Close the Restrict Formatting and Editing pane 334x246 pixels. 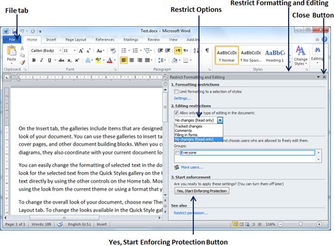pyautogui.click(x=324, y=77)
